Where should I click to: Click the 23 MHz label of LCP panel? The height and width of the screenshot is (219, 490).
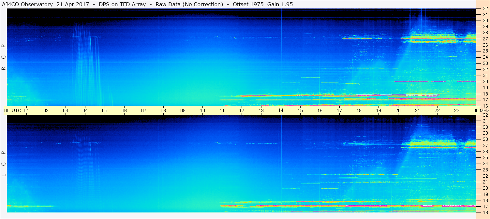point(485,170)
